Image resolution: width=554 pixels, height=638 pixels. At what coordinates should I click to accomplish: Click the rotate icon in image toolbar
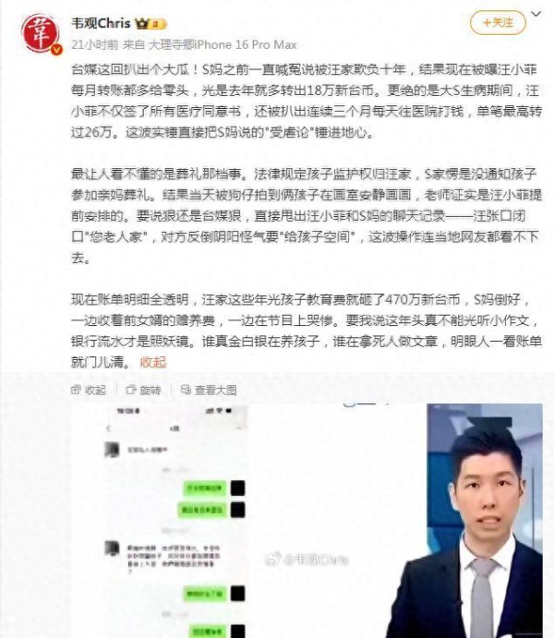[131, 390]
